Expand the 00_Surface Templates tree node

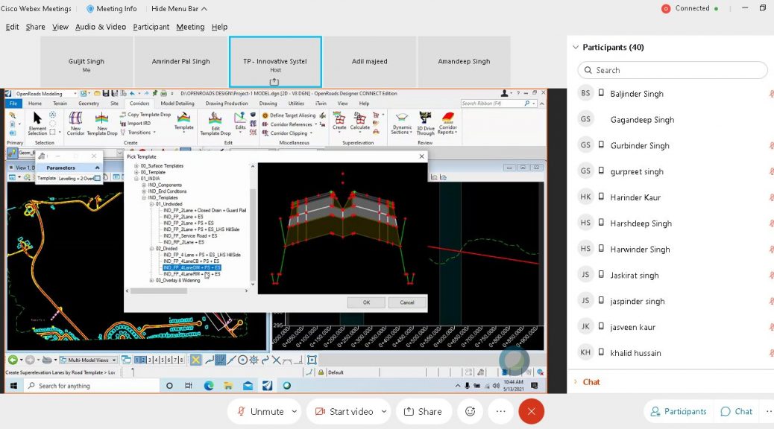pyautogui.click(x=136, y=166)
